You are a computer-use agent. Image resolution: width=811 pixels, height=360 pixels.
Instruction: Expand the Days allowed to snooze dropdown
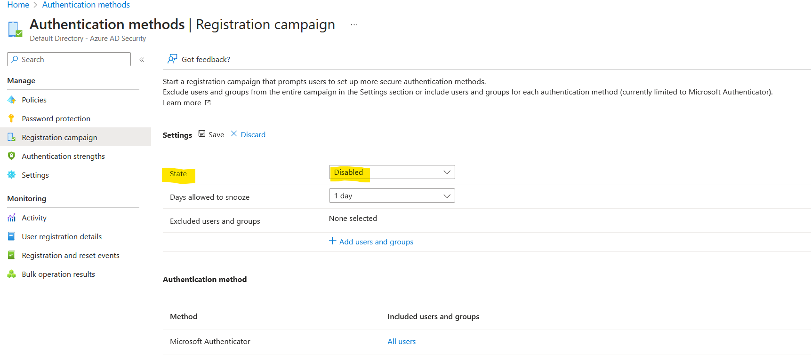pos(392,196)
